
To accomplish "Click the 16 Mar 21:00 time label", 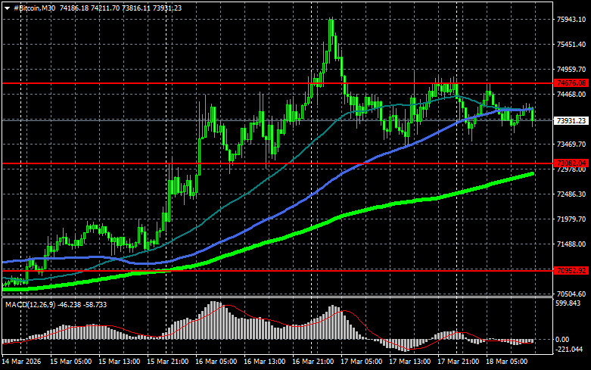I will click(313, 362).
